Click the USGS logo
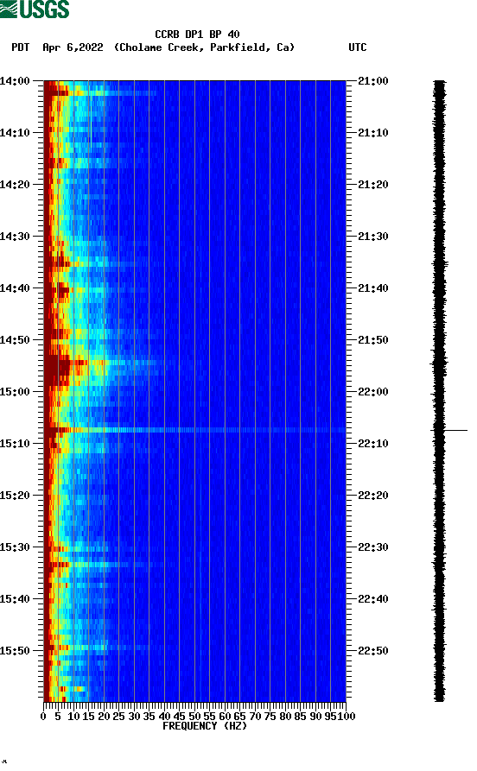This screenshot has height=771, width=477. click(x=35, y=9)
